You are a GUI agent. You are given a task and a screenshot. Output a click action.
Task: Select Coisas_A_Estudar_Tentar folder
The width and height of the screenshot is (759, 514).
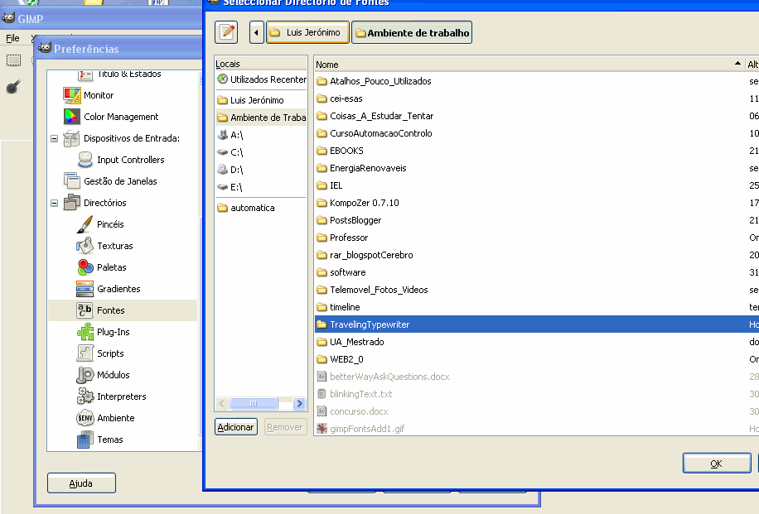[x=381, y=116]
